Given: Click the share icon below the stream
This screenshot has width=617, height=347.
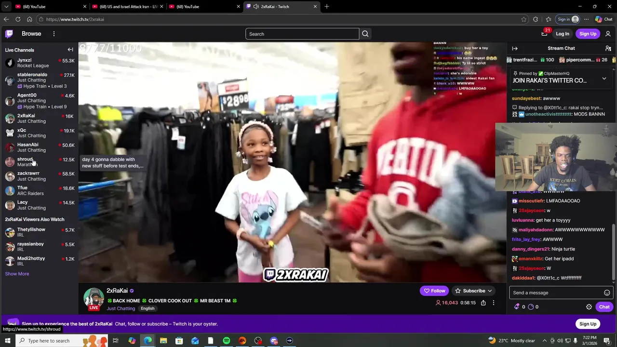Looking at the screenshot, I should [483, 303].
